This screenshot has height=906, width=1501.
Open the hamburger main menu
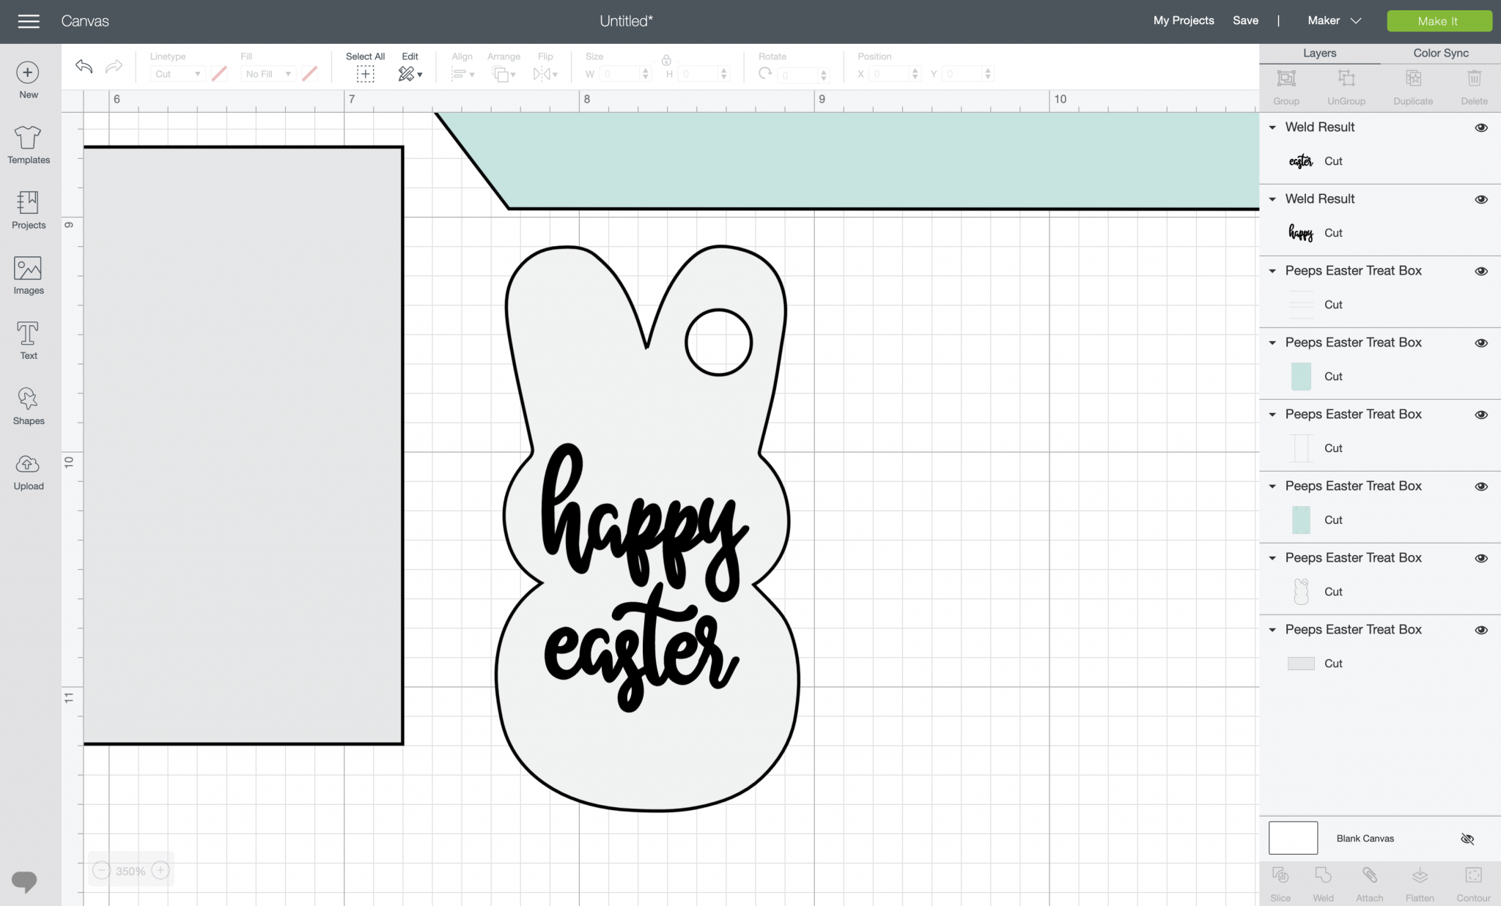(x=29, y=21)
